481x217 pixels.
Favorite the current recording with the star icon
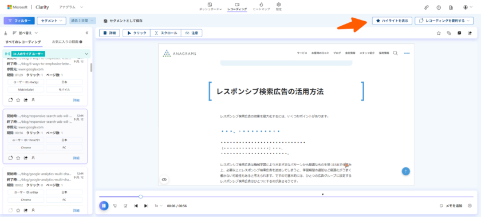439,33
